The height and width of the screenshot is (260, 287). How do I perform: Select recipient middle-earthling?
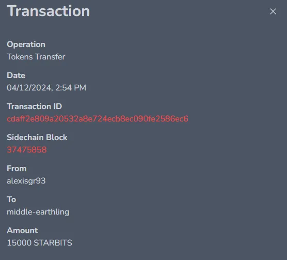[x=38, y=212]
